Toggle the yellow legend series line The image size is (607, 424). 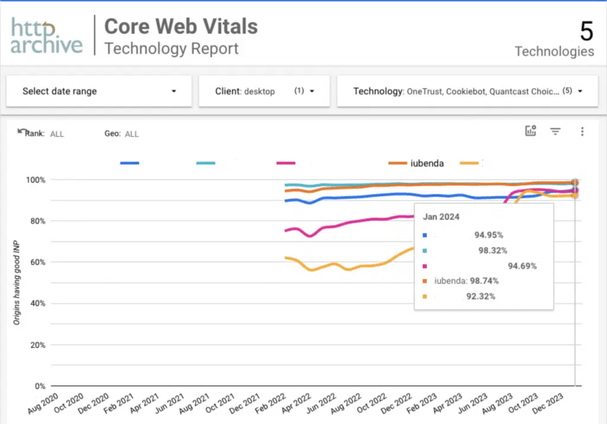pos(469,163)
